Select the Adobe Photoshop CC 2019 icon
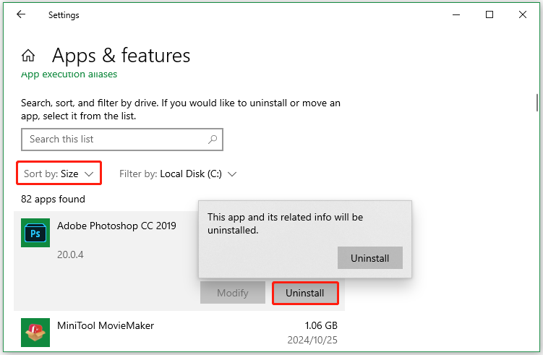Viewport: 543px width, 355px height. point(35,233)
